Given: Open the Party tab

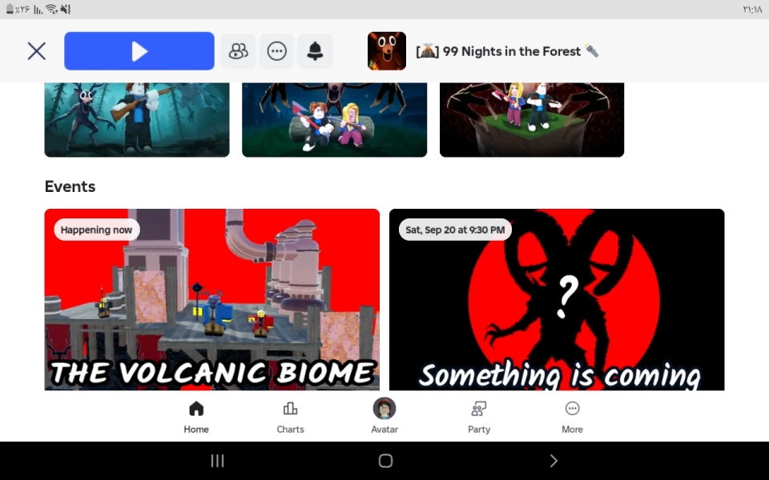Looking at the screenshot, I should pos(479,418).
